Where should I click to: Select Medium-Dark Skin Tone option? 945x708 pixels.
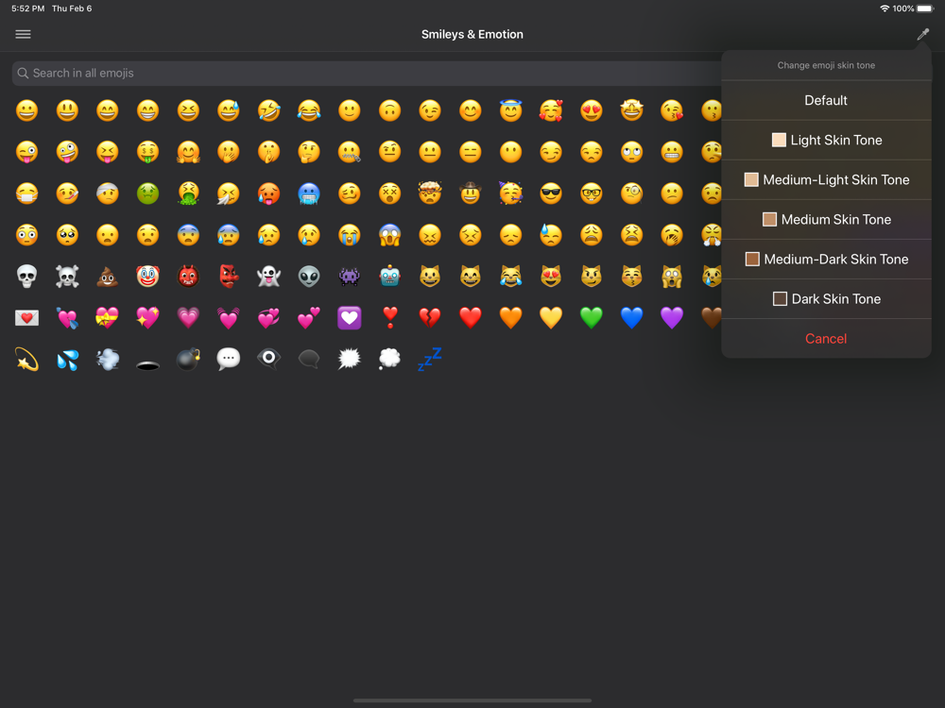click(x=826, y=260)
